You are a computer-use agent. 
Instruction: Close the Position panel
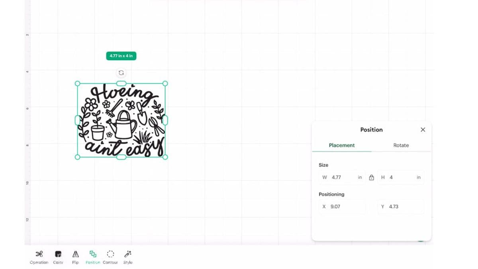pyautogui.click(x=423, y=130)
